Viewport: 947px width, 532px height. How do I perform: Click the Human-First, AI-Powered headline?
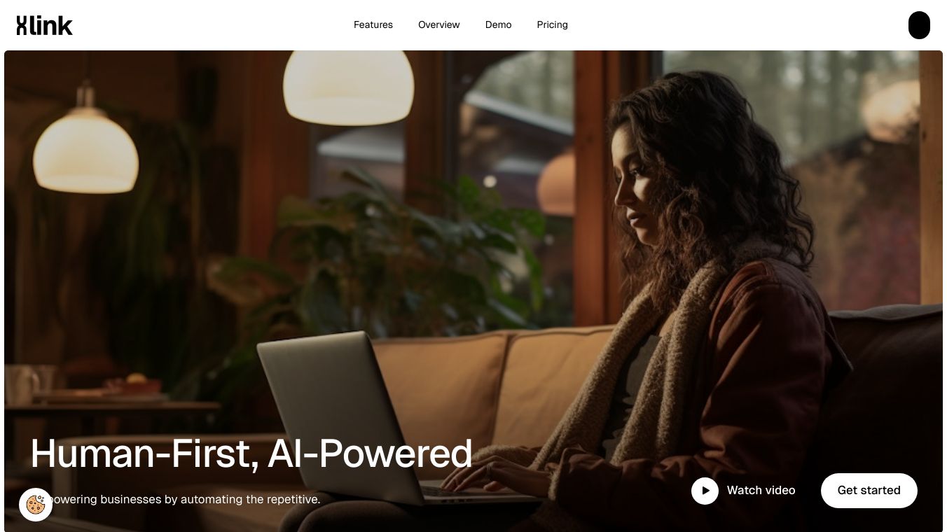click(x=251, y=454)
